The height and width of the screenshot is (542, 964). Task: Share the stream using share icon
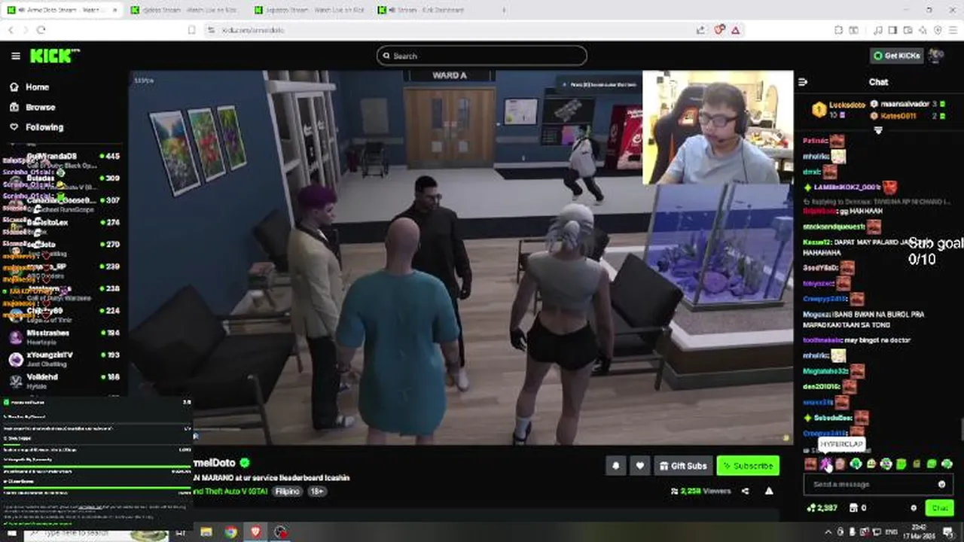tap(745, 491)
